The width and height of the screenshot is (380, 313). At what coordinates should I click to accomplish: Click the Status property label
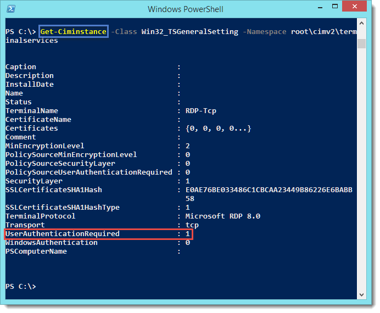tap(19, 102)
